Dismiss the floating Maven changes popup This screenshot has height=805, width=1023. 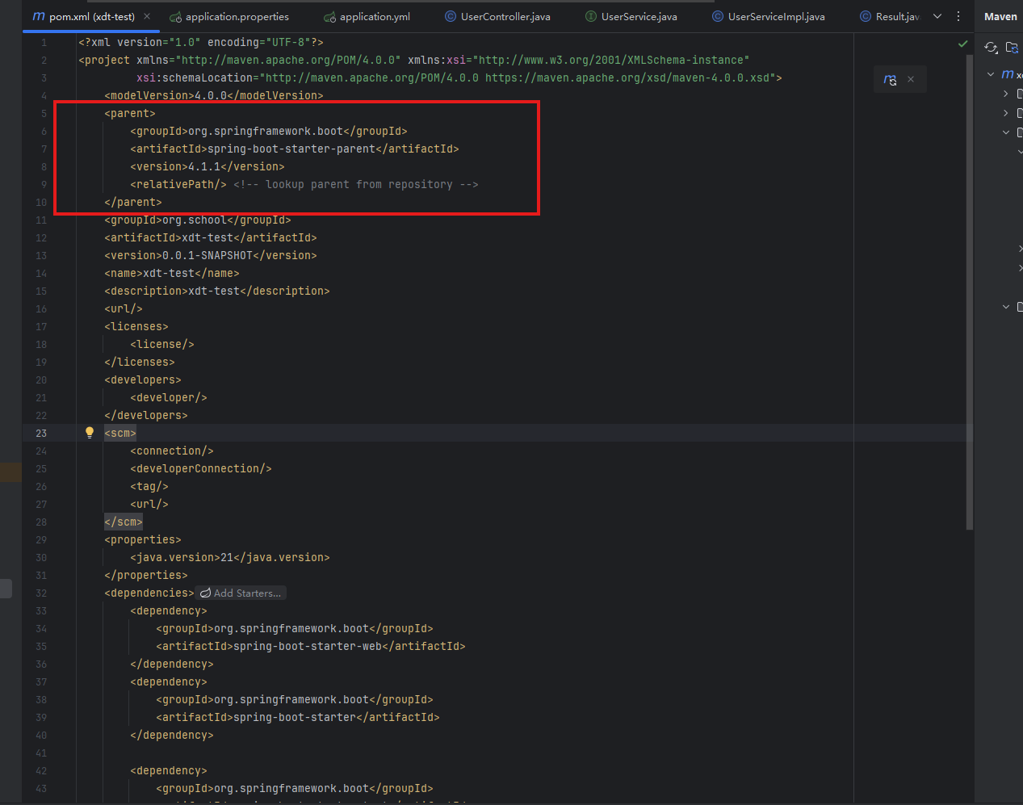coord(911,79)
